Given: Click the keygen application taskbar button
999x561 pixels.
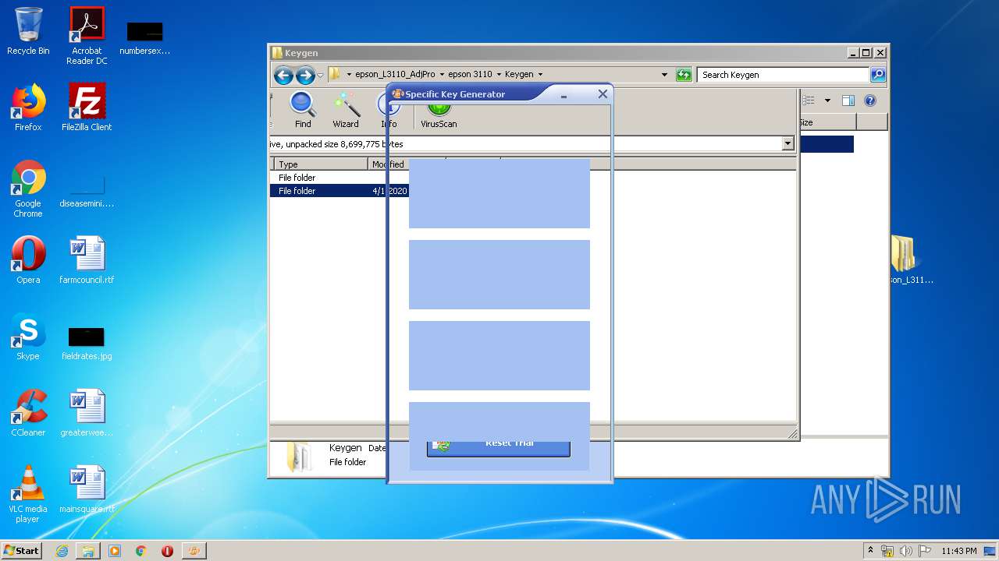Looking at the screenshot, I should (194, 551).
